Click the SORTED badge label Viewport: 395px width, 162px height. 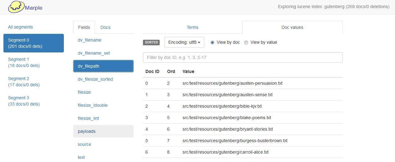tap(151, 42)
